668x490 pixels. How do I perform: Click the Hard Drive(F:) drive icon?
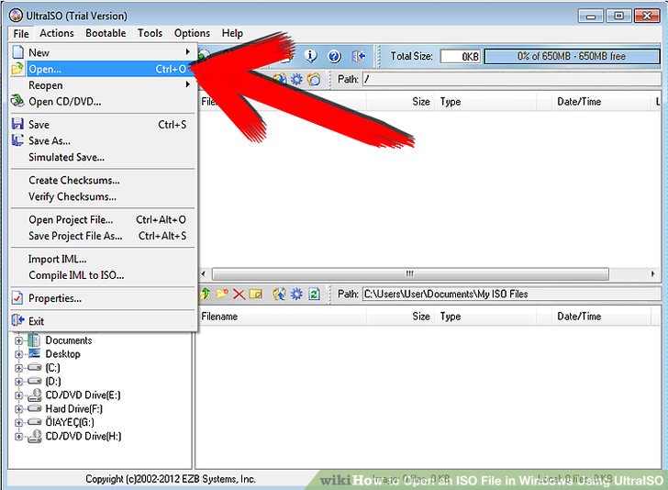point(34,408)
